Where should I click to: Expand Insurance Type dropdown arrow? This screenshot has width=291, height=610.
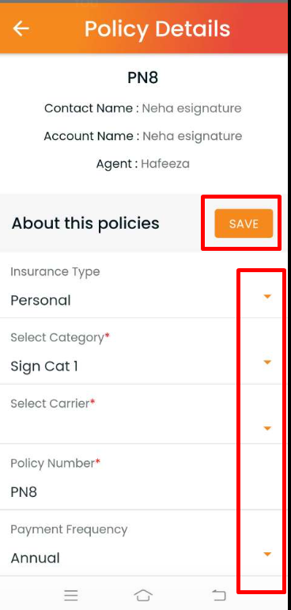[x=266, y=297]
